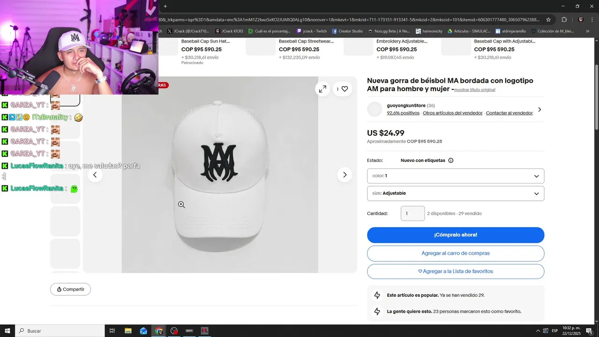
Task: Open the Creator Studio bookmark
Action: click(x=347, y=31)
